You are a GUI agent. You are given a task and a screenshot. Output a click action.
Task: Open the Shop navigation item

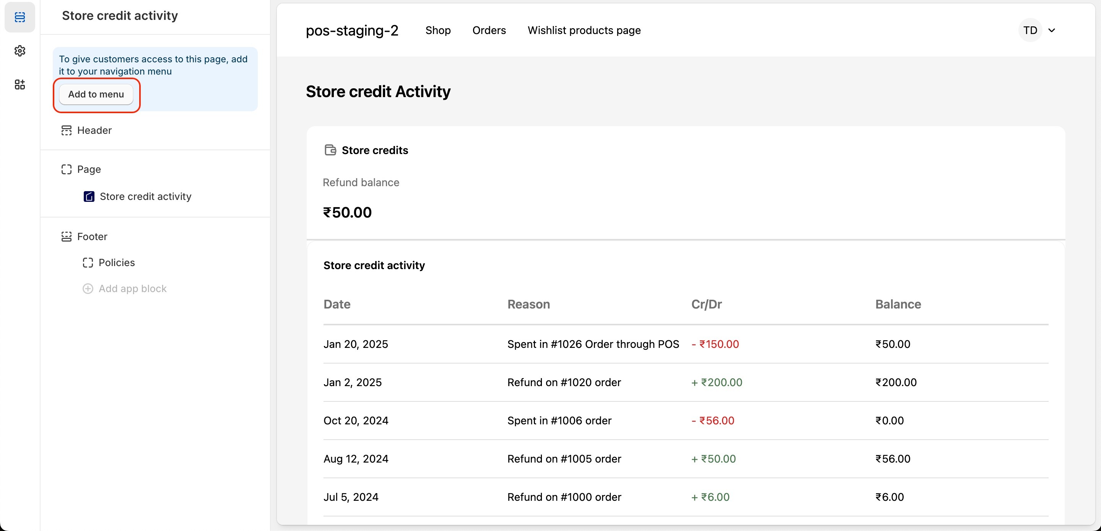click(x=437, y=30)
